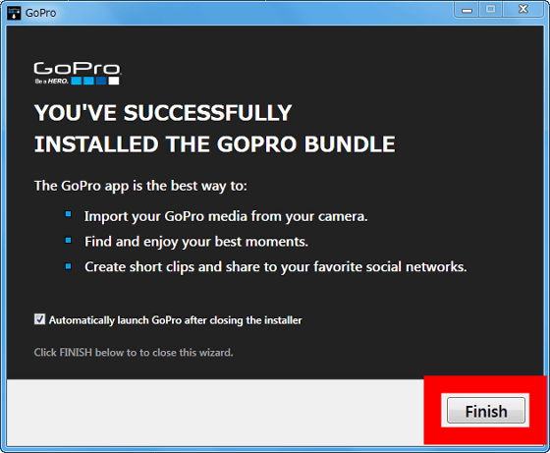This screenshot has height=453, width=550.
Task: Click the 'Automatically launch GoPro' label text
Action: click(x=175, y=320)
